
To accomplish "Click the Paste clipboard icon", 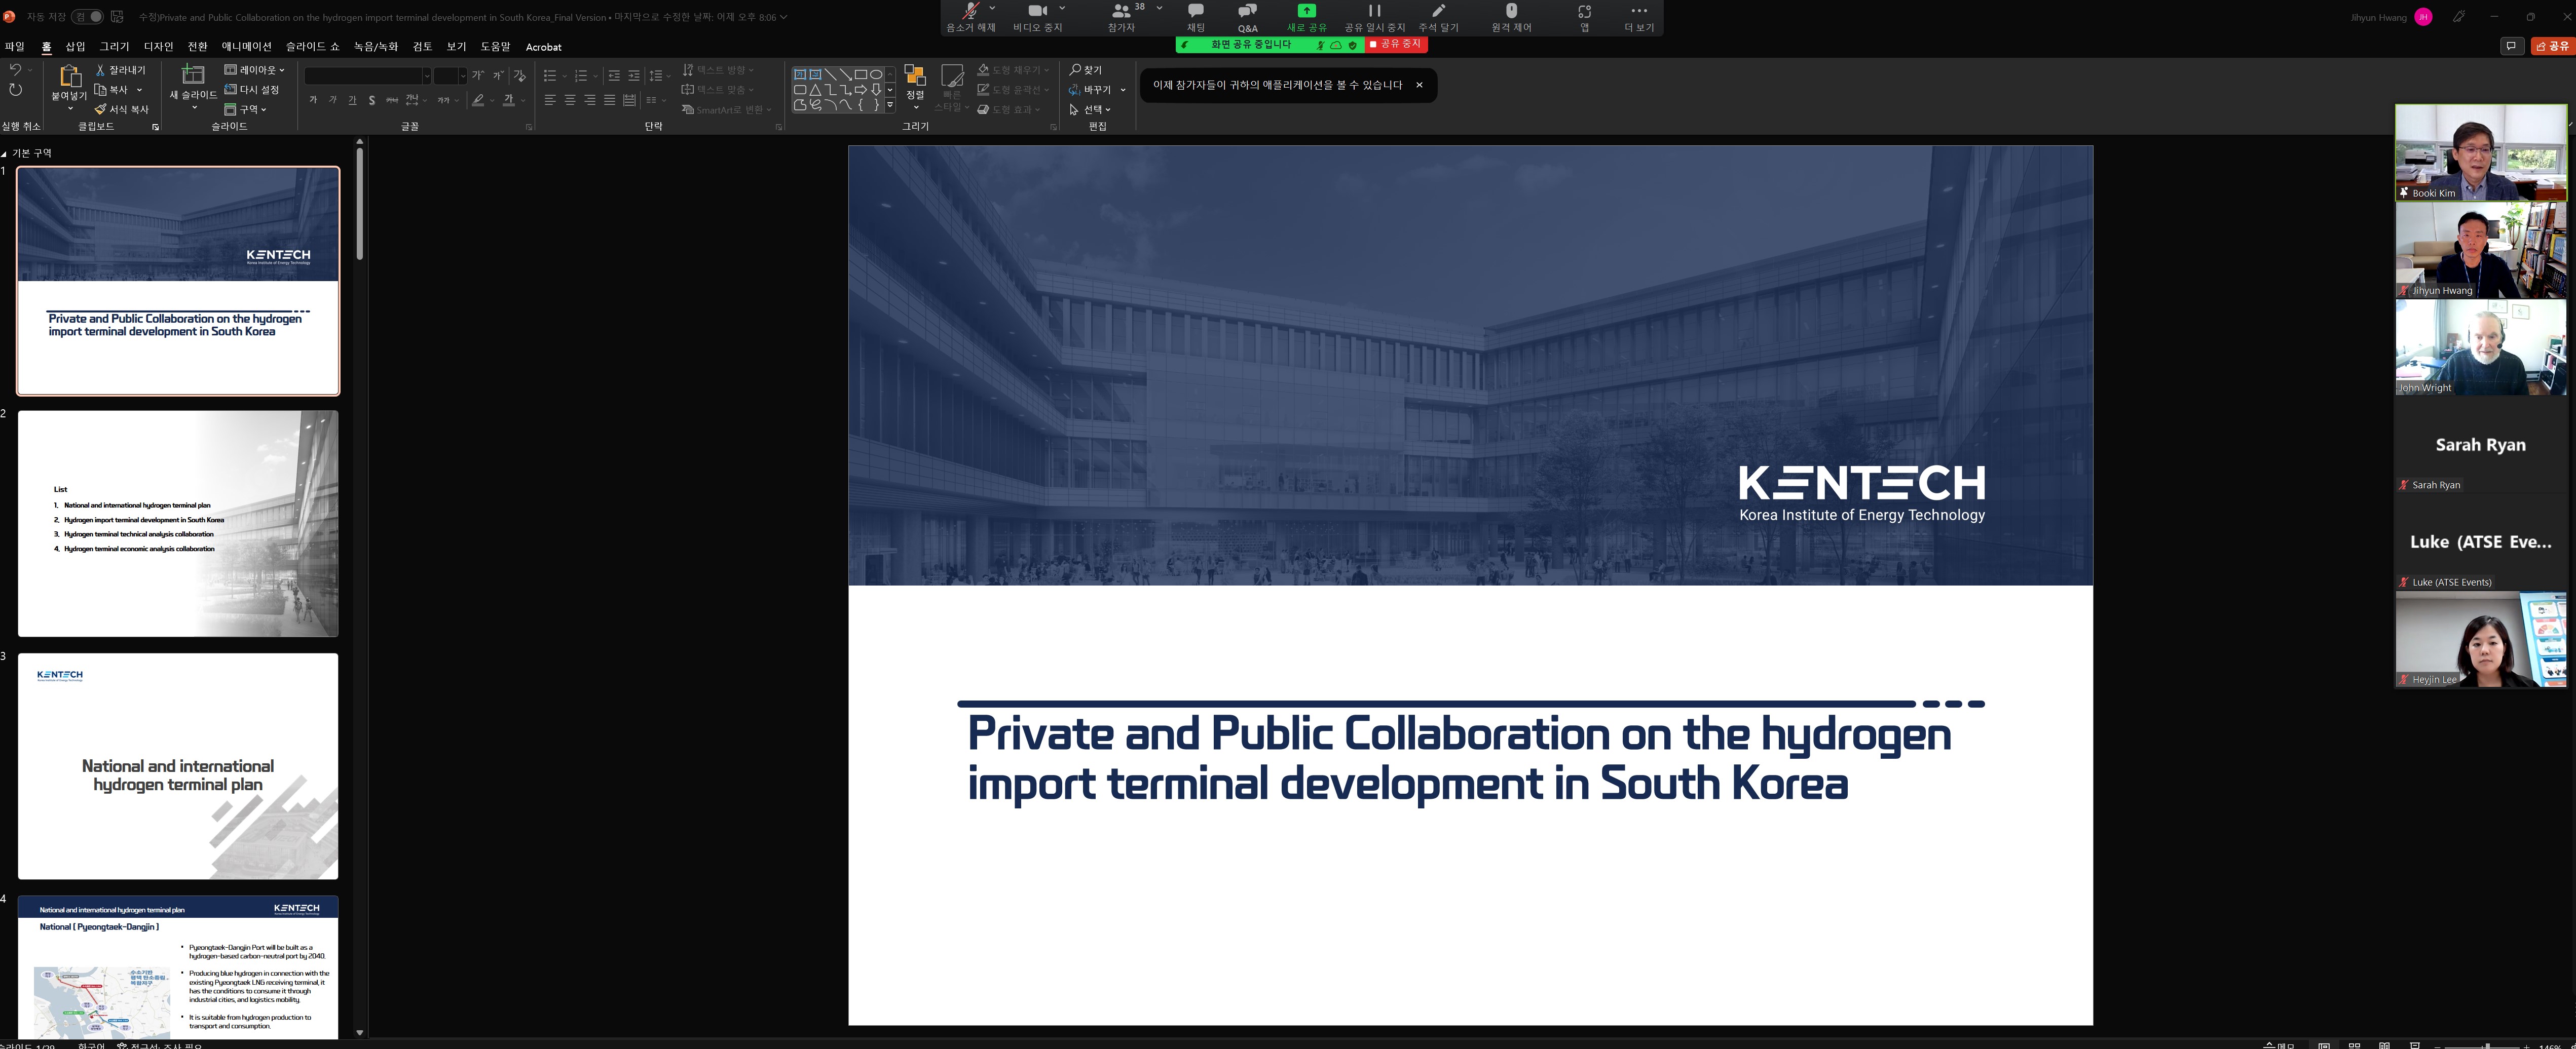I will tap(69, 76).
